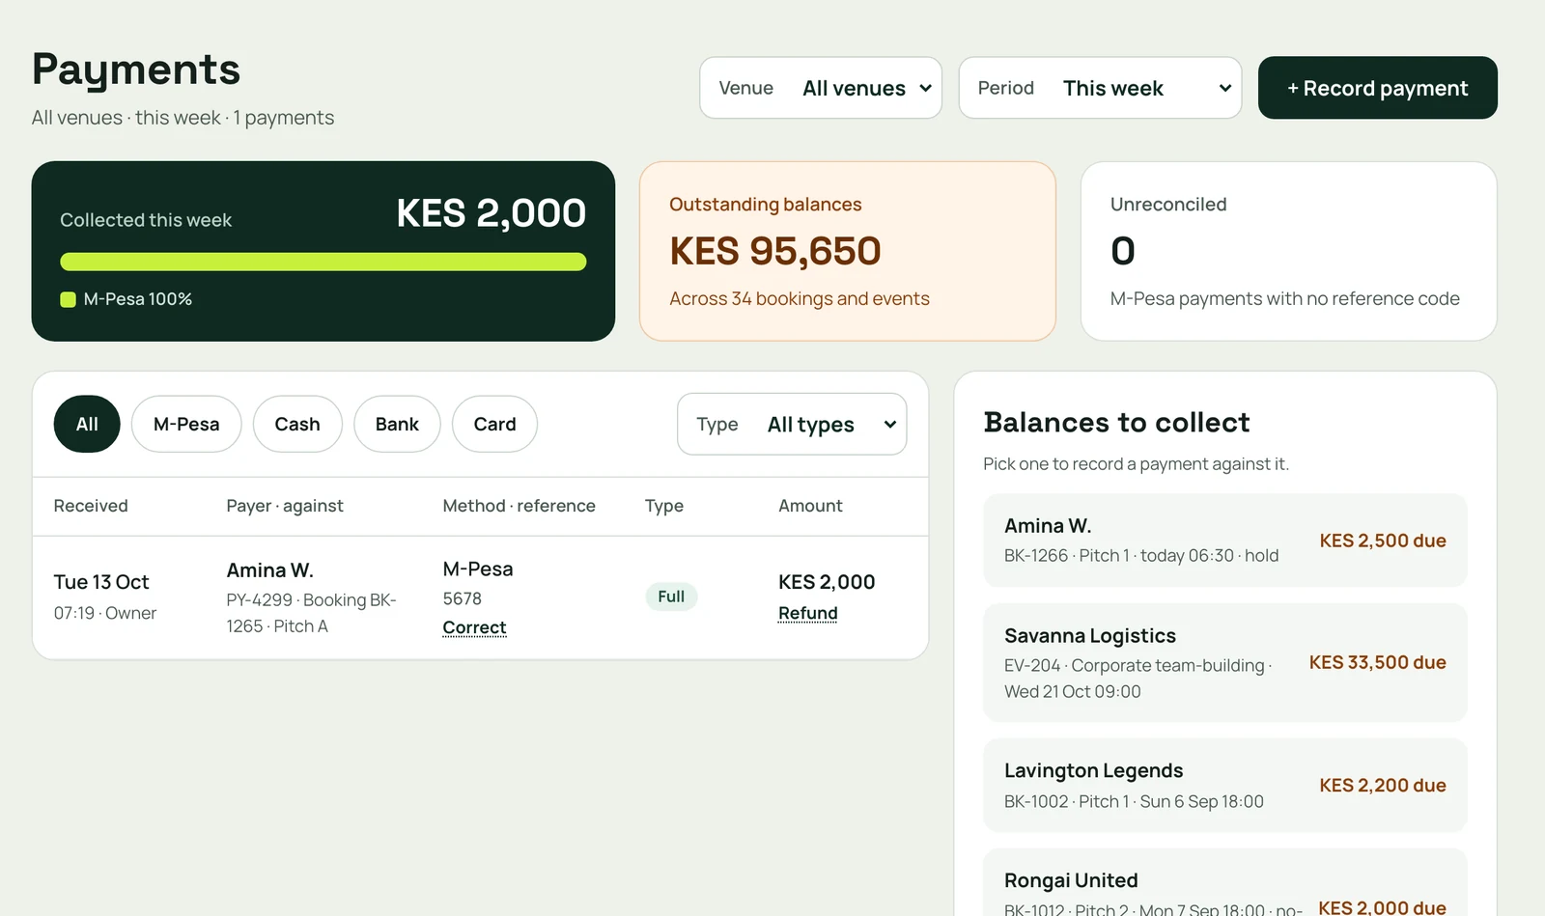Click the collected-this-week progress bar

(323, 262)
